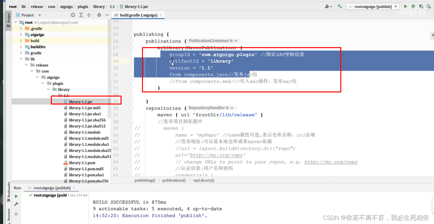
Task: Hide the Project panel with minus icon
Action: click(107, 15)
